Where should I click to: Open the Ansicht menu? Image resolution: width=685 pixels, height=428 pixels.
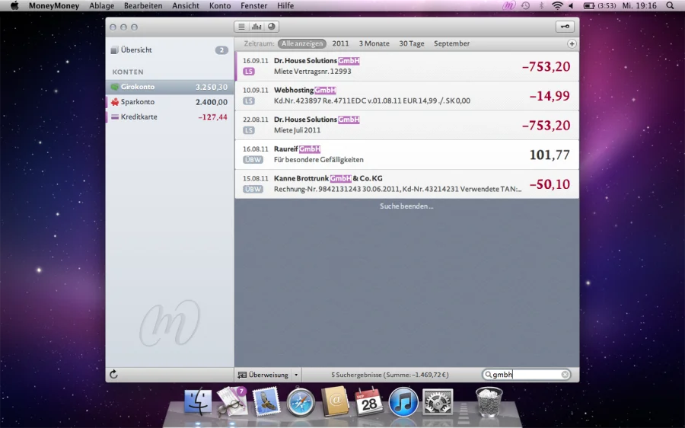[x=186, y=5]
